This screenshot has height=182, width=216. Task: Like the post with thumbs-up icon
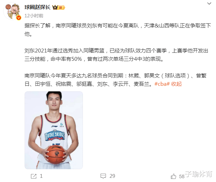tap(173, 176)
